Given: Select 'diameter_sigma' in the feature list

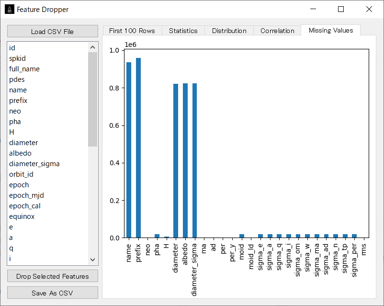Looking at the screenshot, I should coord(48,164).
